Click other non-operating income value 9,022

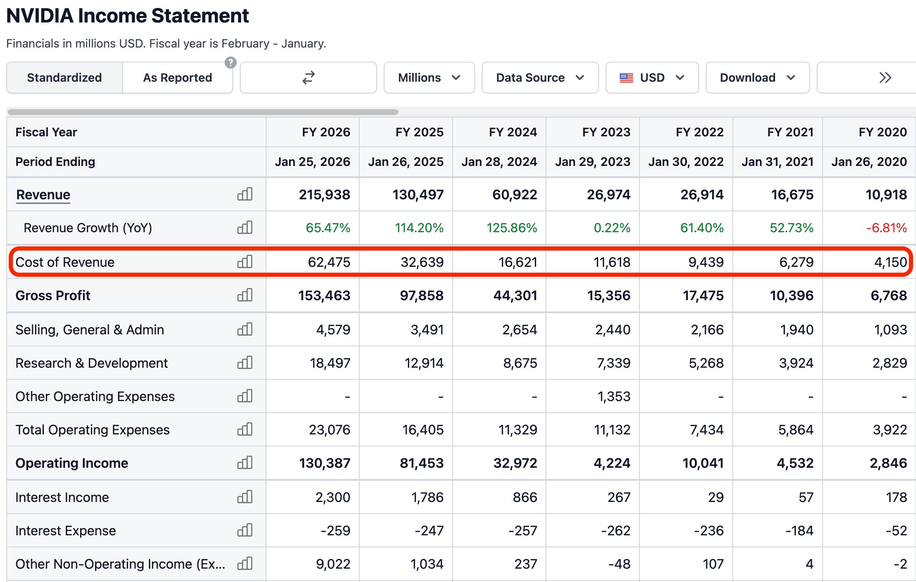[333, 564]
